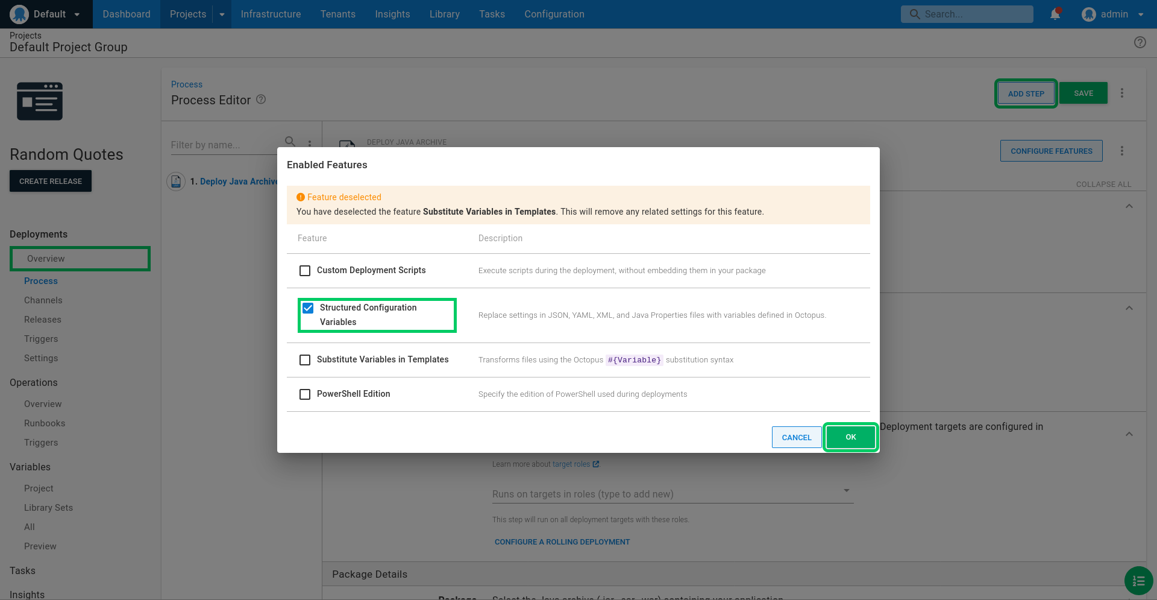Click the Runs on targets in roles field

(673, 494)
